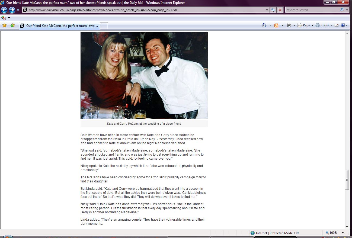The height and width of the screenshot is (238, 352).
Task: Click the vertical scrollbar thumb
Action: coord(347,179)
